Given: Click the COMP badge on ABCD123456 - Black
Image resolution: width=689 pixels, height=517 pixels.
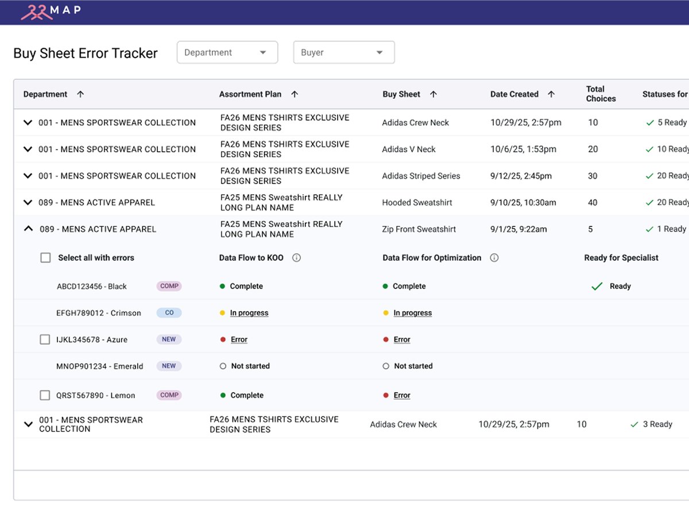Looking at the screenshot, I should 169,286.
